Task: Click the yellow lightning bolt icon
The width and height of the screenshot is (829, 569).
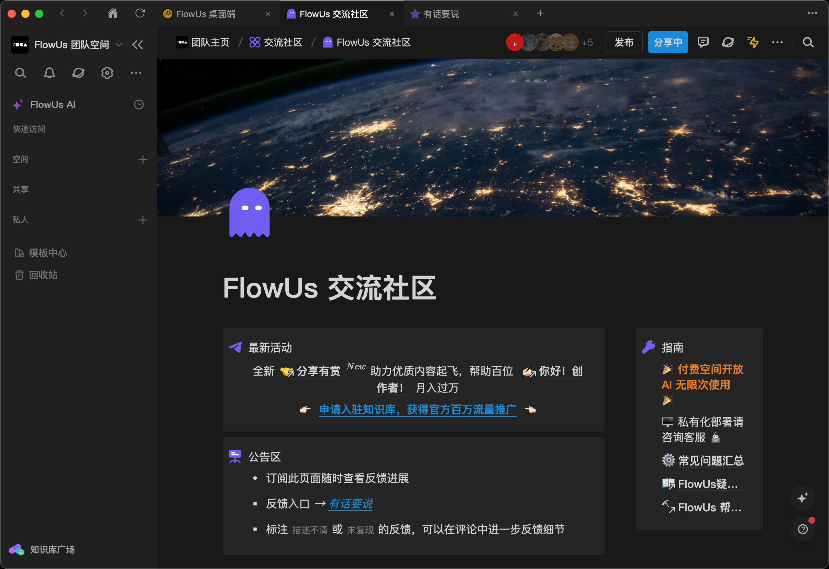Action: pyautogui.click(x=753, y=42)
